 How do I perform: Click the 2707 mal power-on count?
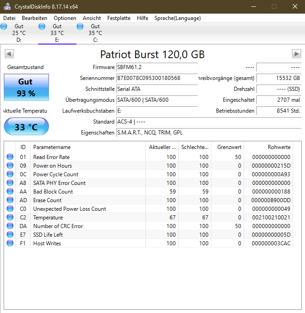pyautogui.click(x=279, y=100)
